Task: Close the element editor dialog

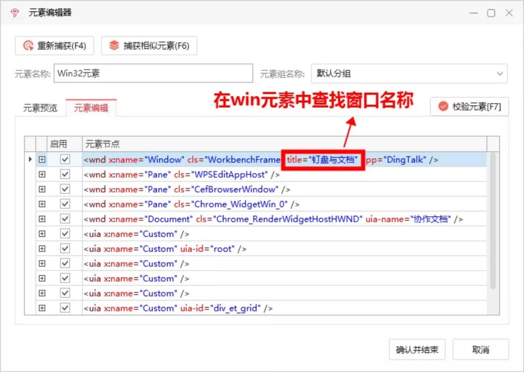Action: 509,13
